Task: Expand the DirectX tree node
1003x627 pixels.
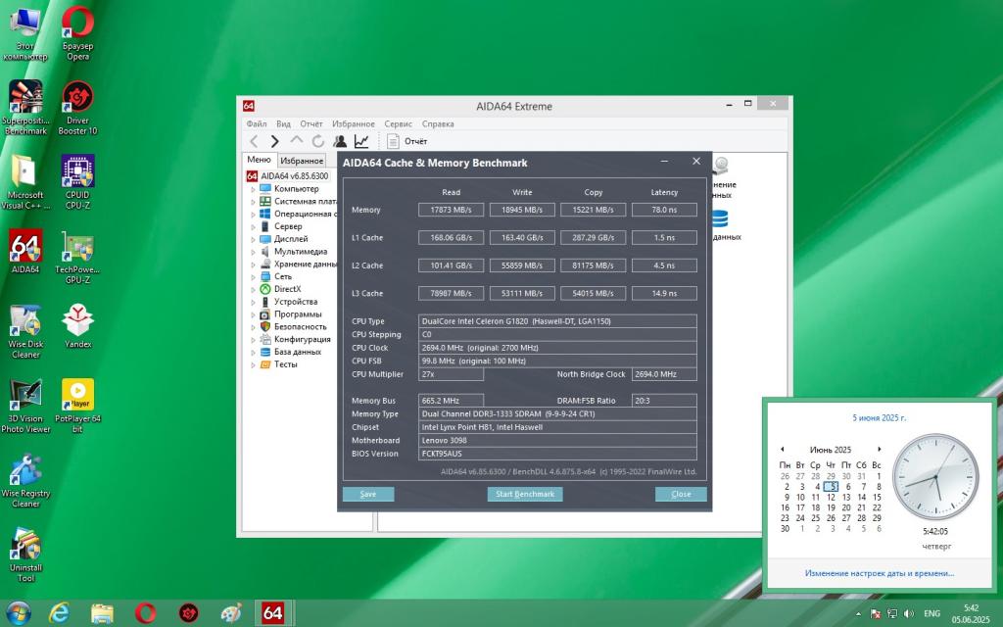Action: click(x=253, y=289)
